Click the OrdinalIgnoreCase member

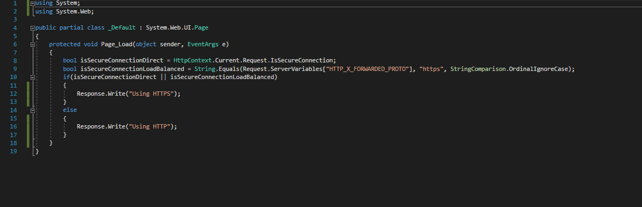[x=538, y=69]
